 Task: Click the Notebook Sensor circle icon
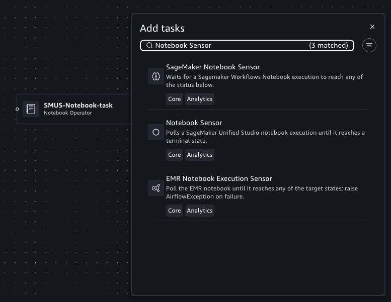156,132
